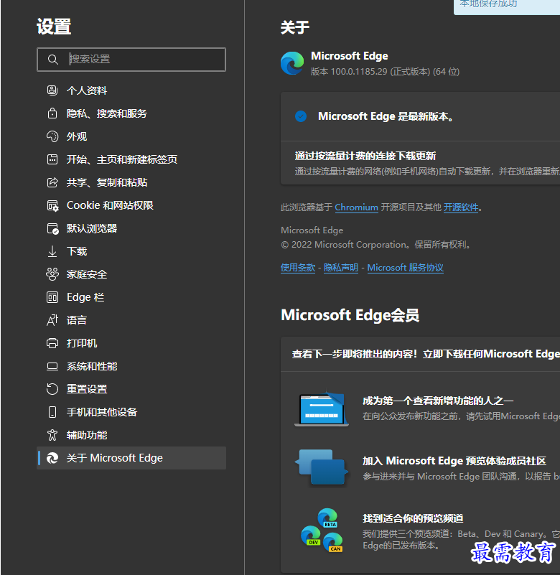Open the Microsoft 服务协议 link
The height and width of the screenshot is (575, 560).
405,268
